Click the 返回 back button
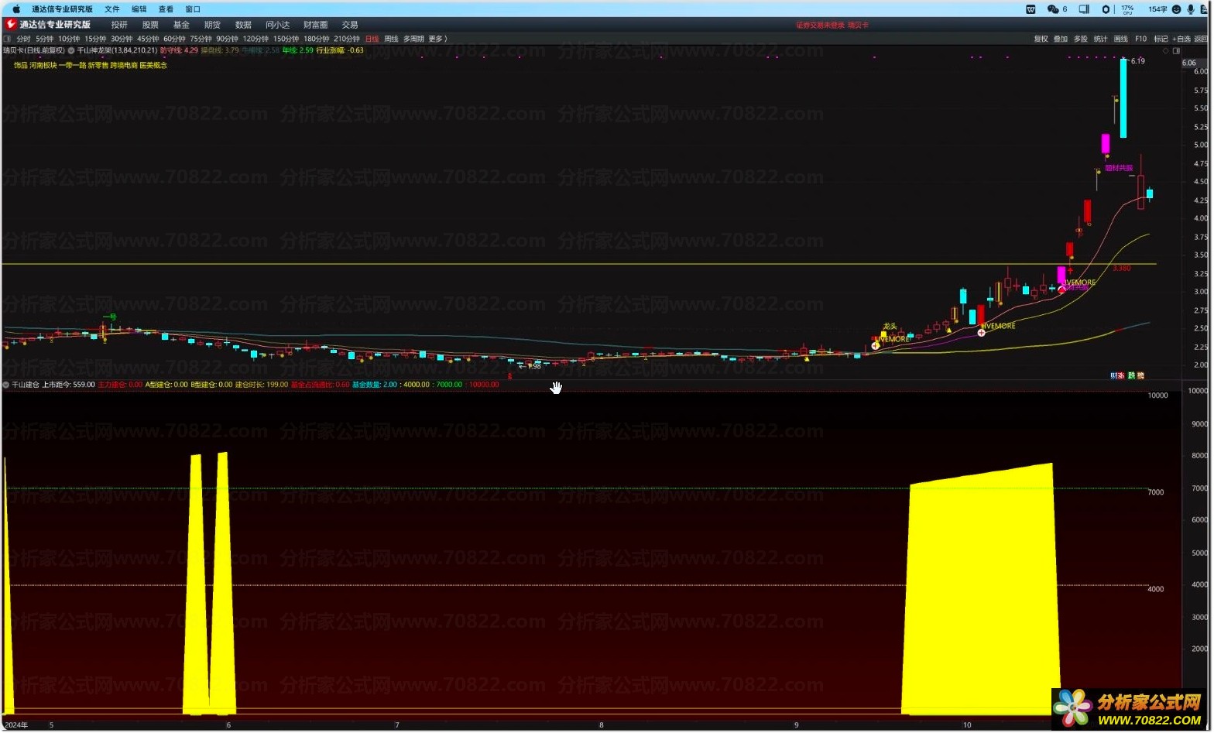 [x=1201, y=39]
